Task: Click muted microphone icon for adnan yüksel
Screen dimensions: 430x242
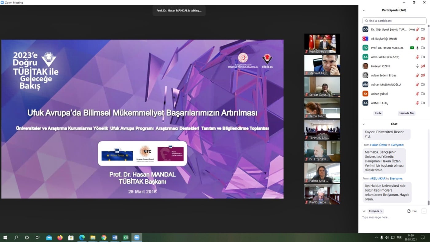Action: [x=417, y=94]
